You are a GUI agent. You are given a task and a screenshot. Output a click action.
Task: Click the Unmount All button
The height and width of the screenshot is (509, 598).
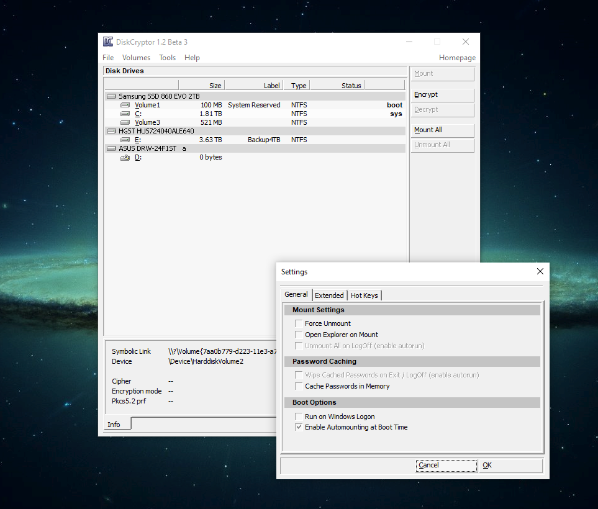pos(442,145)
